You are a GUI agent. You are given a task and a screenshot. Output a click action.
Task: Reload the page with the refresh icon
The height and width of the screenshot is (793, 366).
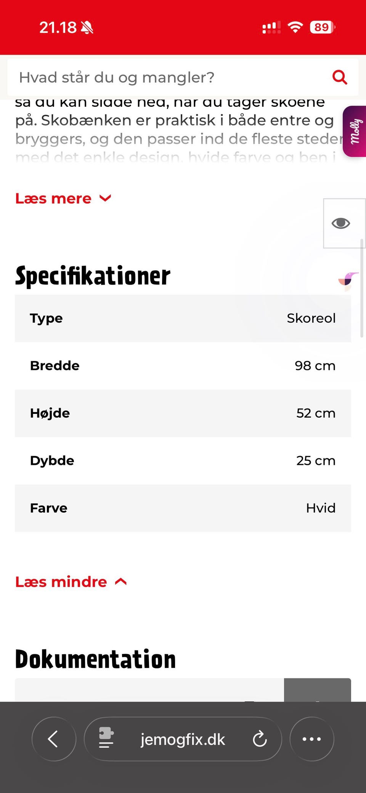(260, 739)
